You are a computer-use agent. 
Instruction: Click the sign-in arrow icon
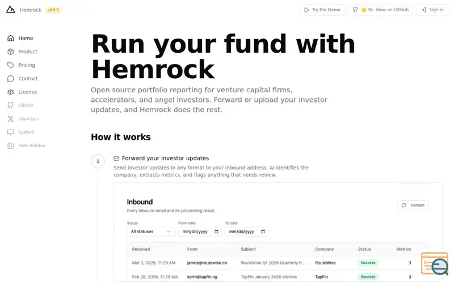point(423,10)
